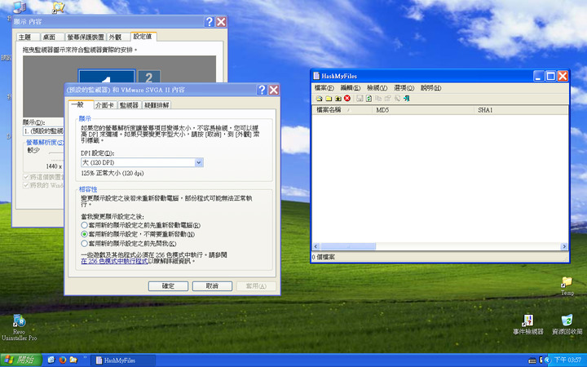Launch Firefox from quick launch bar
The width and height of the screenshot is (587, 367).
(63, 360)
